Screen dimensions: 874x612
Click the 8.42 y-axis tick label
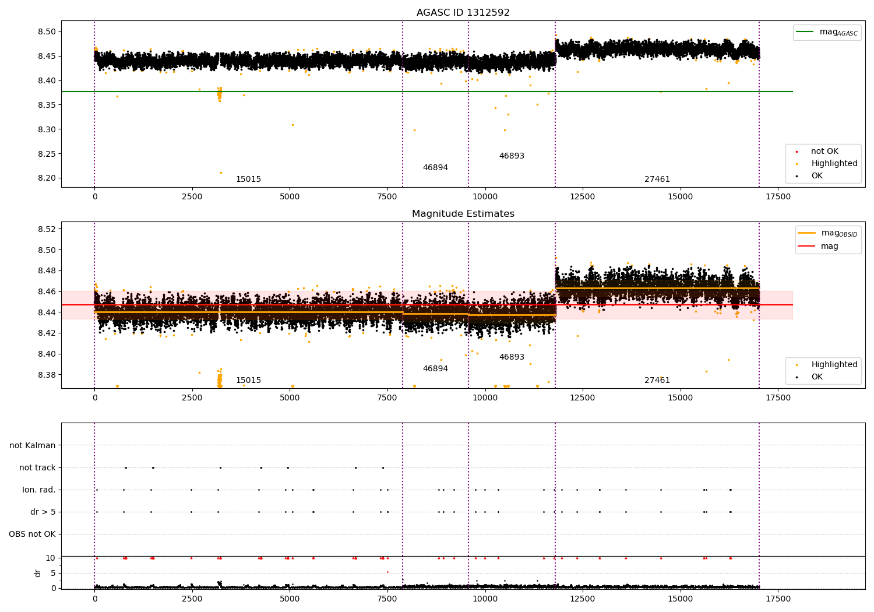[x=47, y=333]
